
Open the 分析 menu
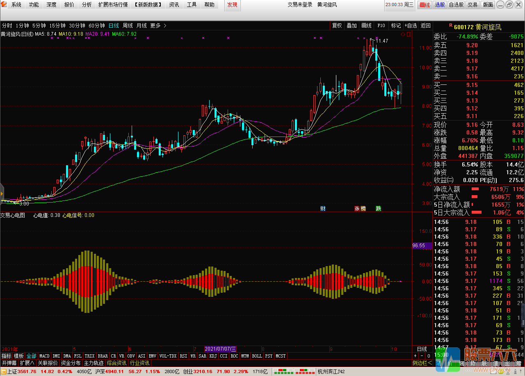(87, 5)
